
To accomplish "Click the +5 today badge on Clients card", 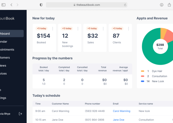I will [x=117, y=29].
